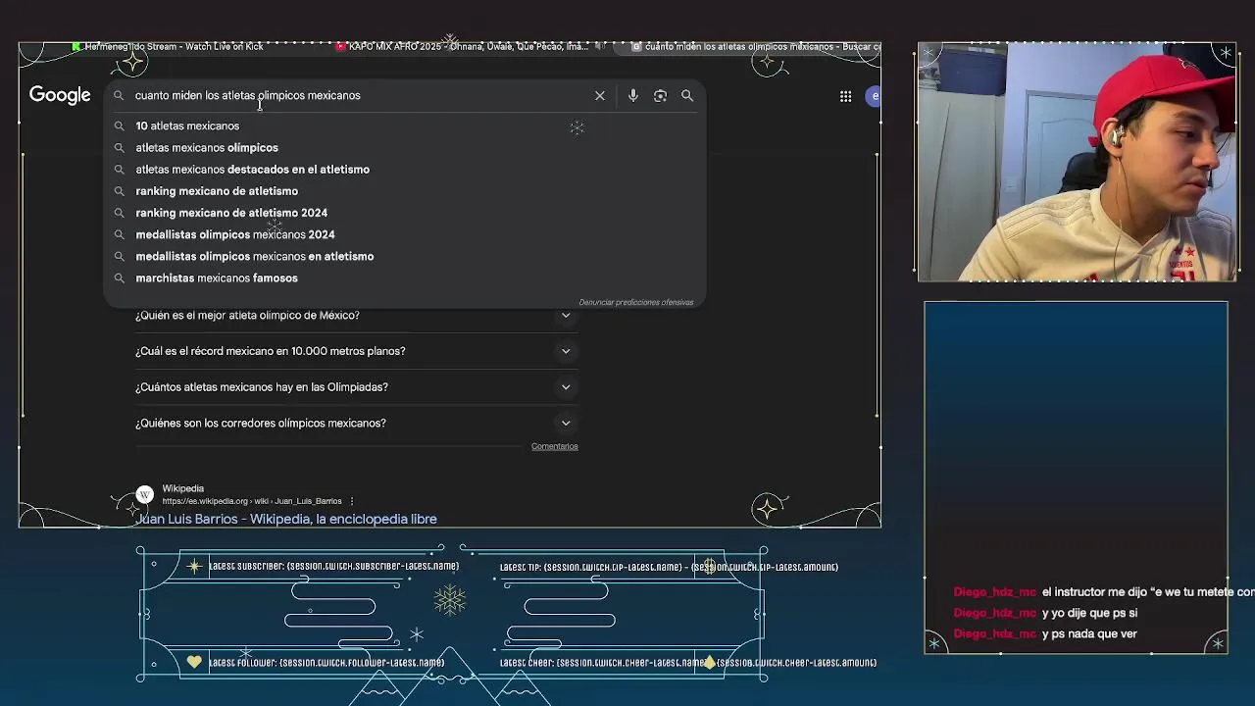This screenshot has height=706, width=1255.
Task: Click the Google logo
Action: 60,95
